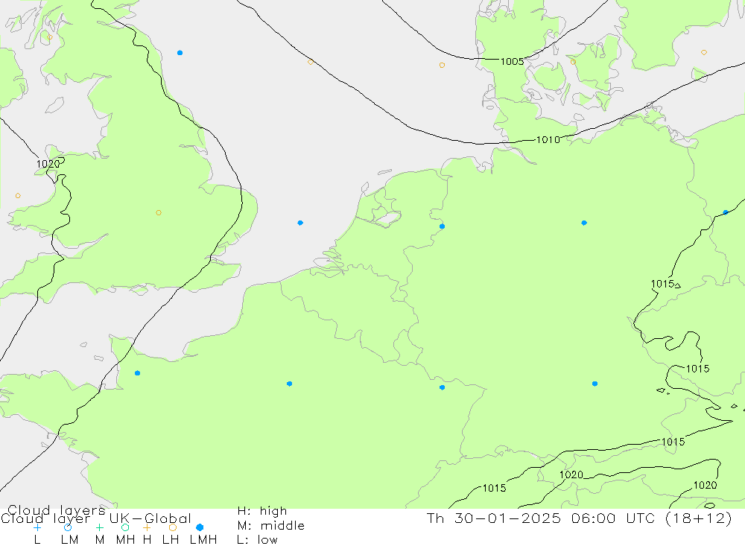Select the blue dot near the Luxembourg-France border

pos(443,387)
